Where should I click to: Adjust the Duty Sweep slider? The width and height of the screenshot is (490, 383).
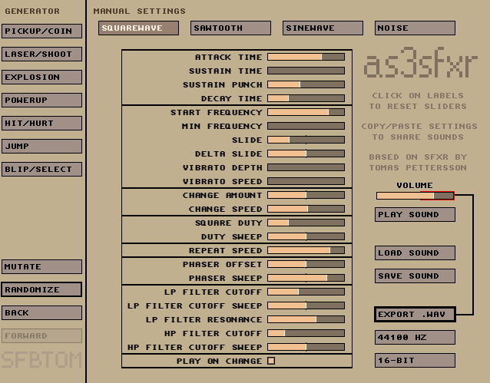(x=306, y=236)
